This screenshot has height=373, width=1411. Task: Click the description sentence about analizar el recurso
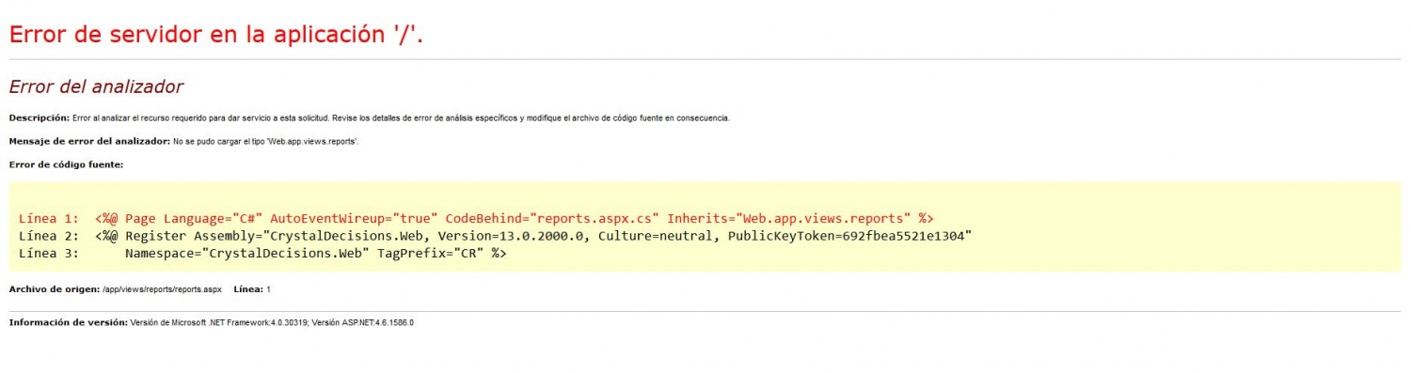[401, 117]
